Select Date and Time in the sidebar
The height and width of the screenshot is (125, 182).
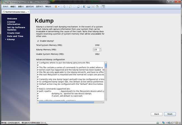click(15, 36)
